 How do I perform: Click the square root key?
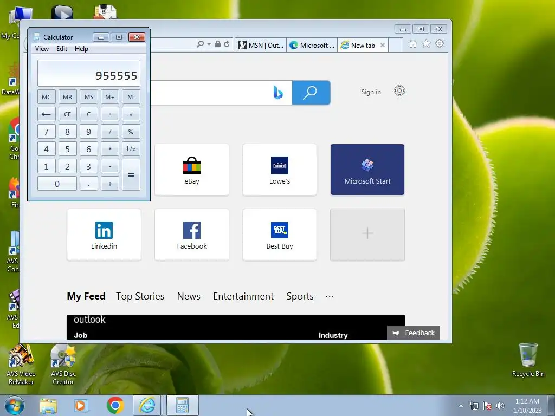(131, 114)
